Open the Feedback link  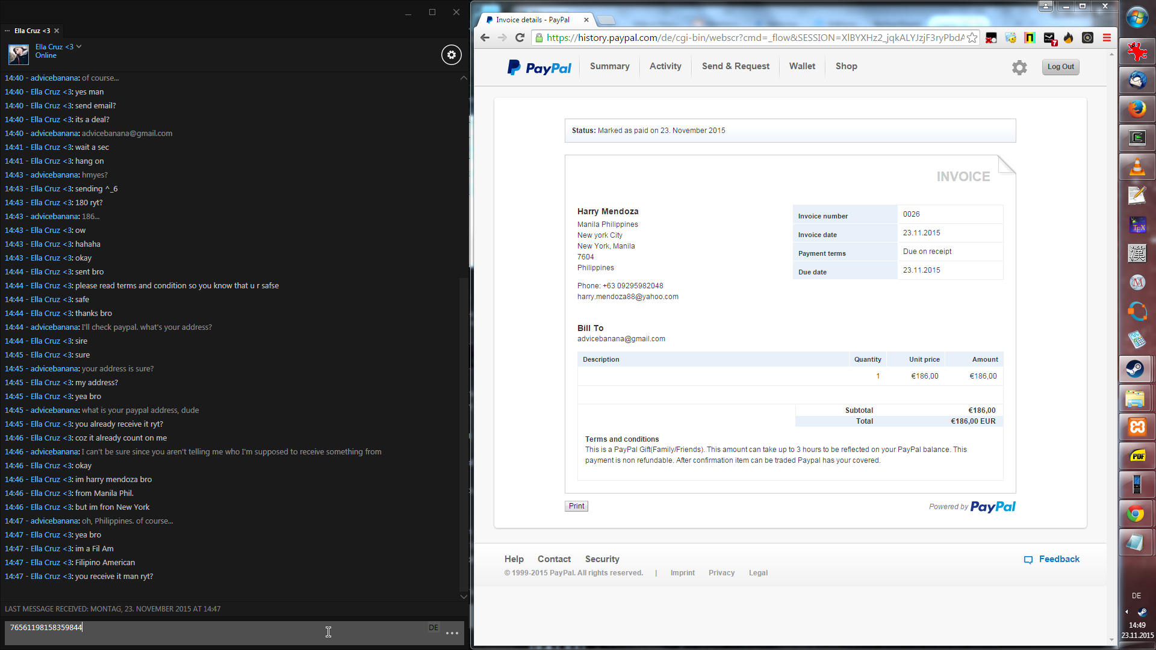click(1058, 559)
